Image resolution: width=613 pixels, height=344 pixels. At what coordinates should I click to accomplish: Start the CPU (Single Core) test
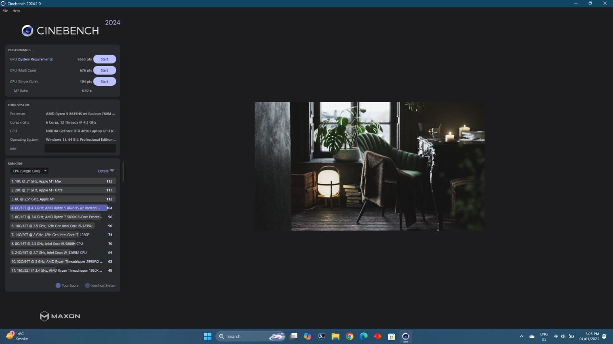coord(104,82)
